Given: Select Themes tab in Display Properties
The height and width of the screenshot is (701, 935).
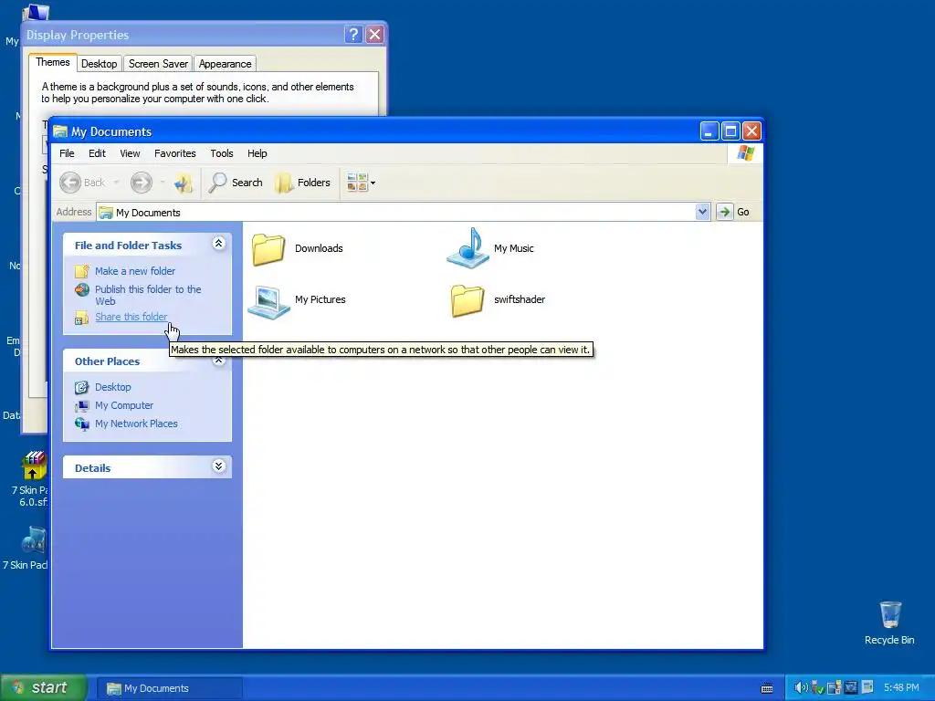Looking at the screenshot, I should coord(52,62).
